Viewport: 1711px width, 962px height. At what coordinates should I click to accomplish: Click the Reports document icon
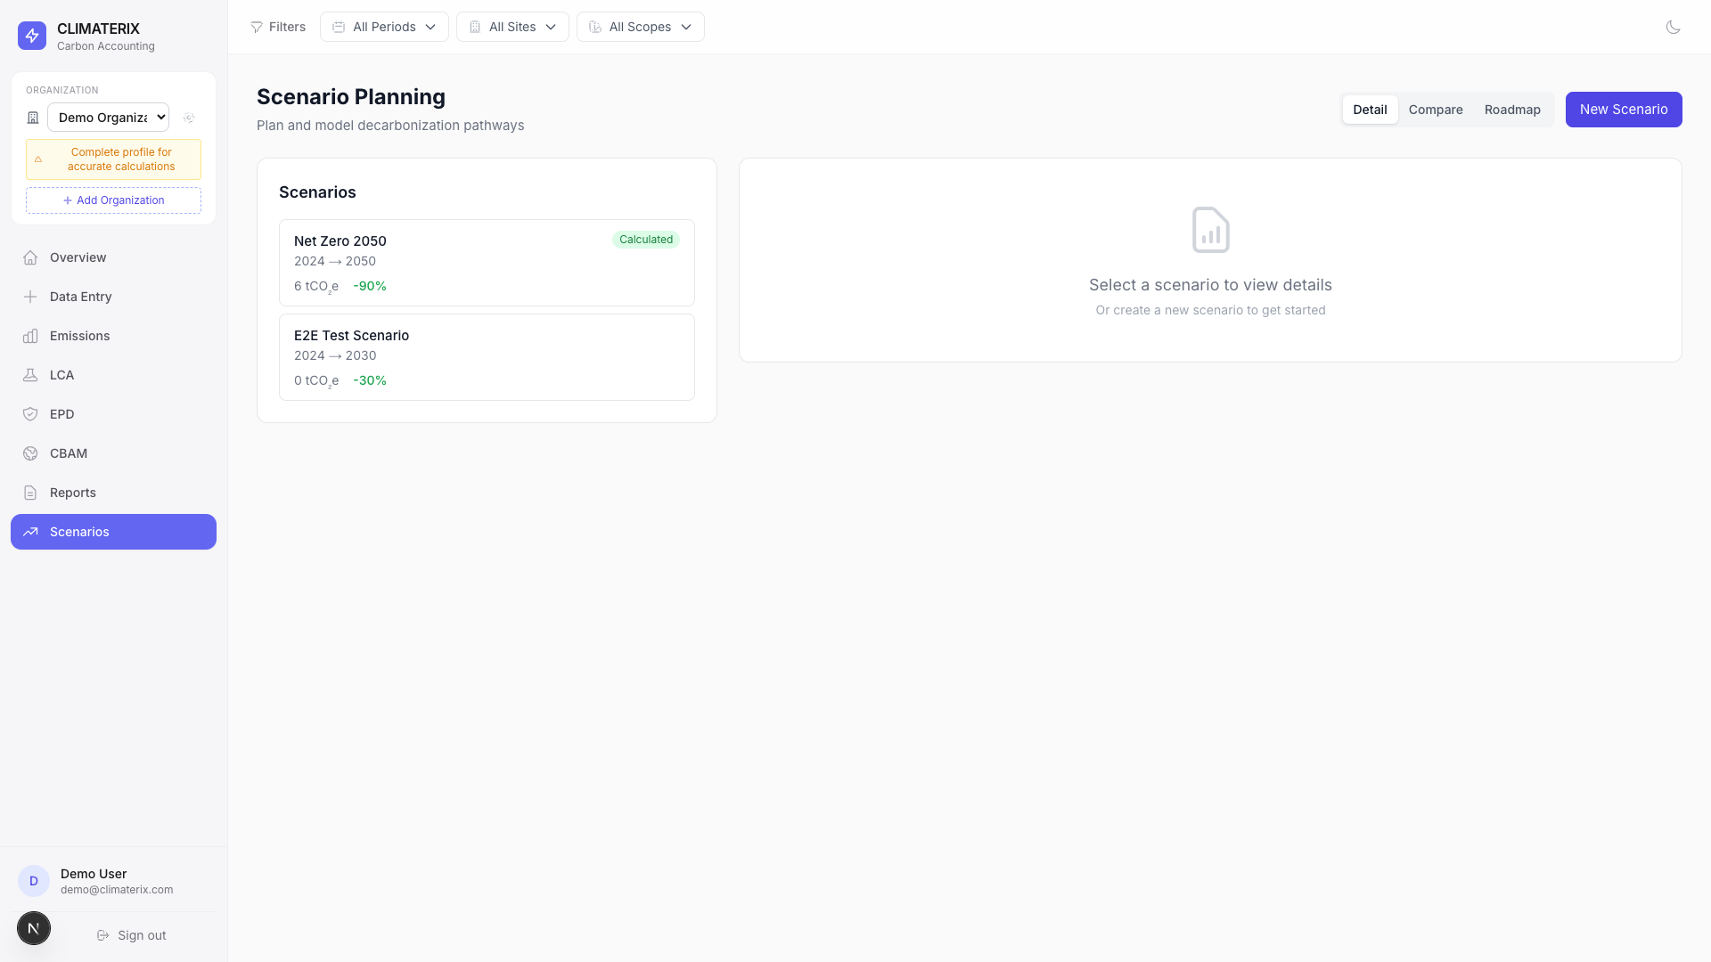coord(30,493)
